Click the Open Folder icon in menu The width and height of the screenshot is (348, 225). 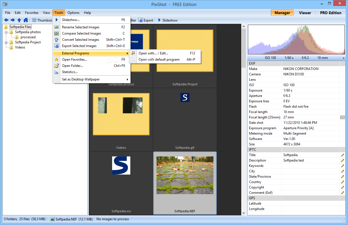point(57,66)
